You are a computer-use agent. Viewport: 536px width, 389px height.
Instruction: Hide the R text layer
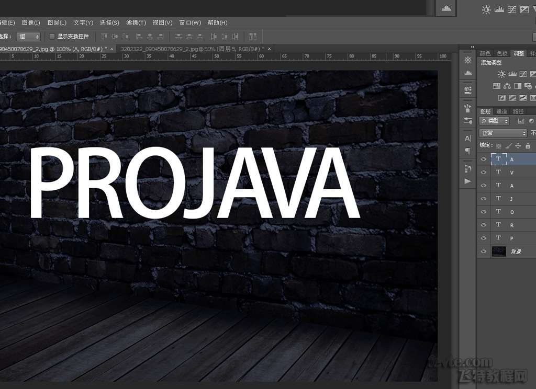(483, 225)
